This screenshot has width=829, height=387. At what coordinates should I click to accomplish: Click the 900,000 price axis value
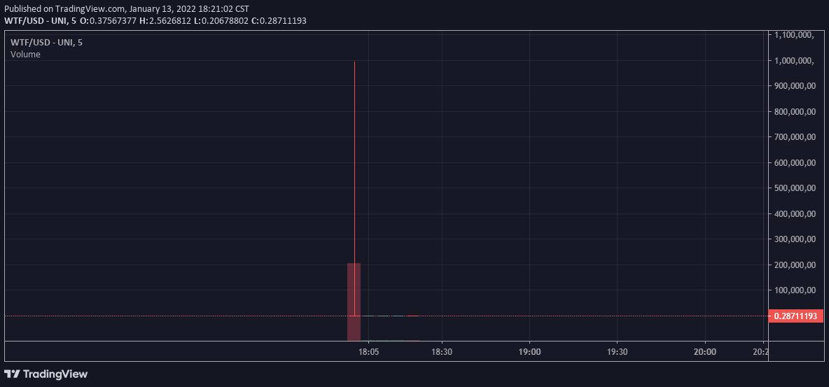[795, 85]
